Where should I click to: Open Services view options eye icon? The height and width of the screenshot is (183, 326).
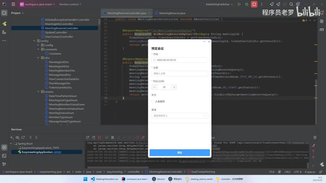17,138
